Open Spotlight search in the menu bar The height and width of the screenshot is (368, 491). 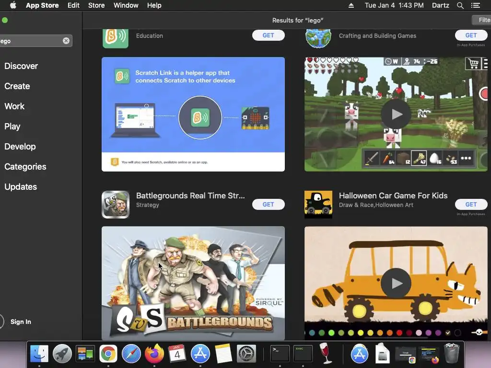(x=460, y=5)
